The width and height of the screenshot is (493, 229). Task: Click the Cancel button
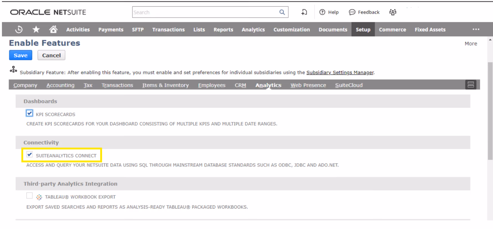click(51, 55)
